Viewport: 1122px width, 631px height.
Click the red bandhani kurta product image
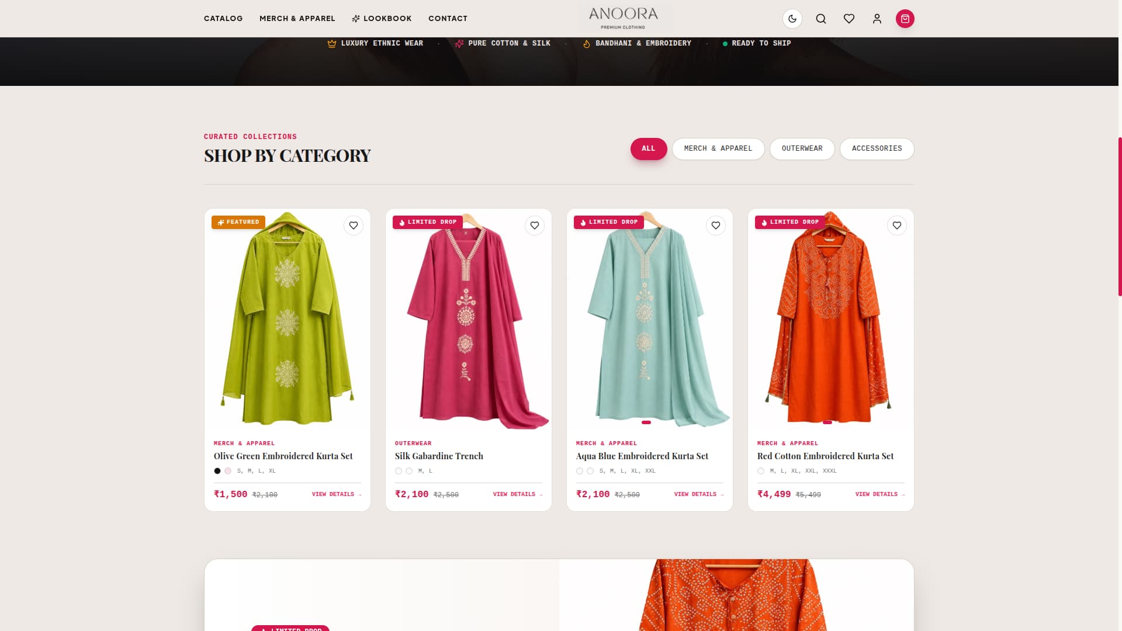click(x=831, y=319)
